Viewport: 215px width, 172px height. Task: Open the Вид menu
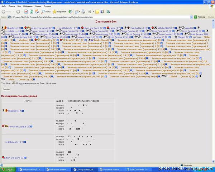19,6
